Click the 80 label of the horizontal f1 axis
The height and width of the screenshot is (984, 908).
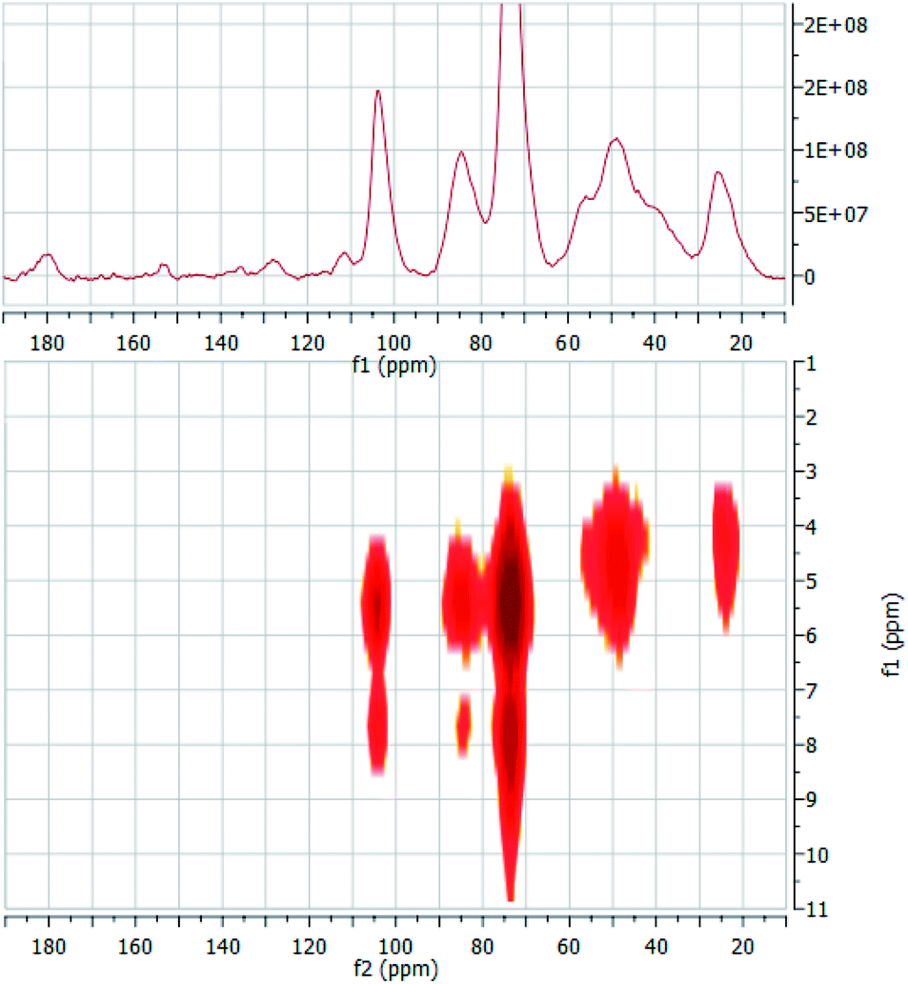[480, 343]
